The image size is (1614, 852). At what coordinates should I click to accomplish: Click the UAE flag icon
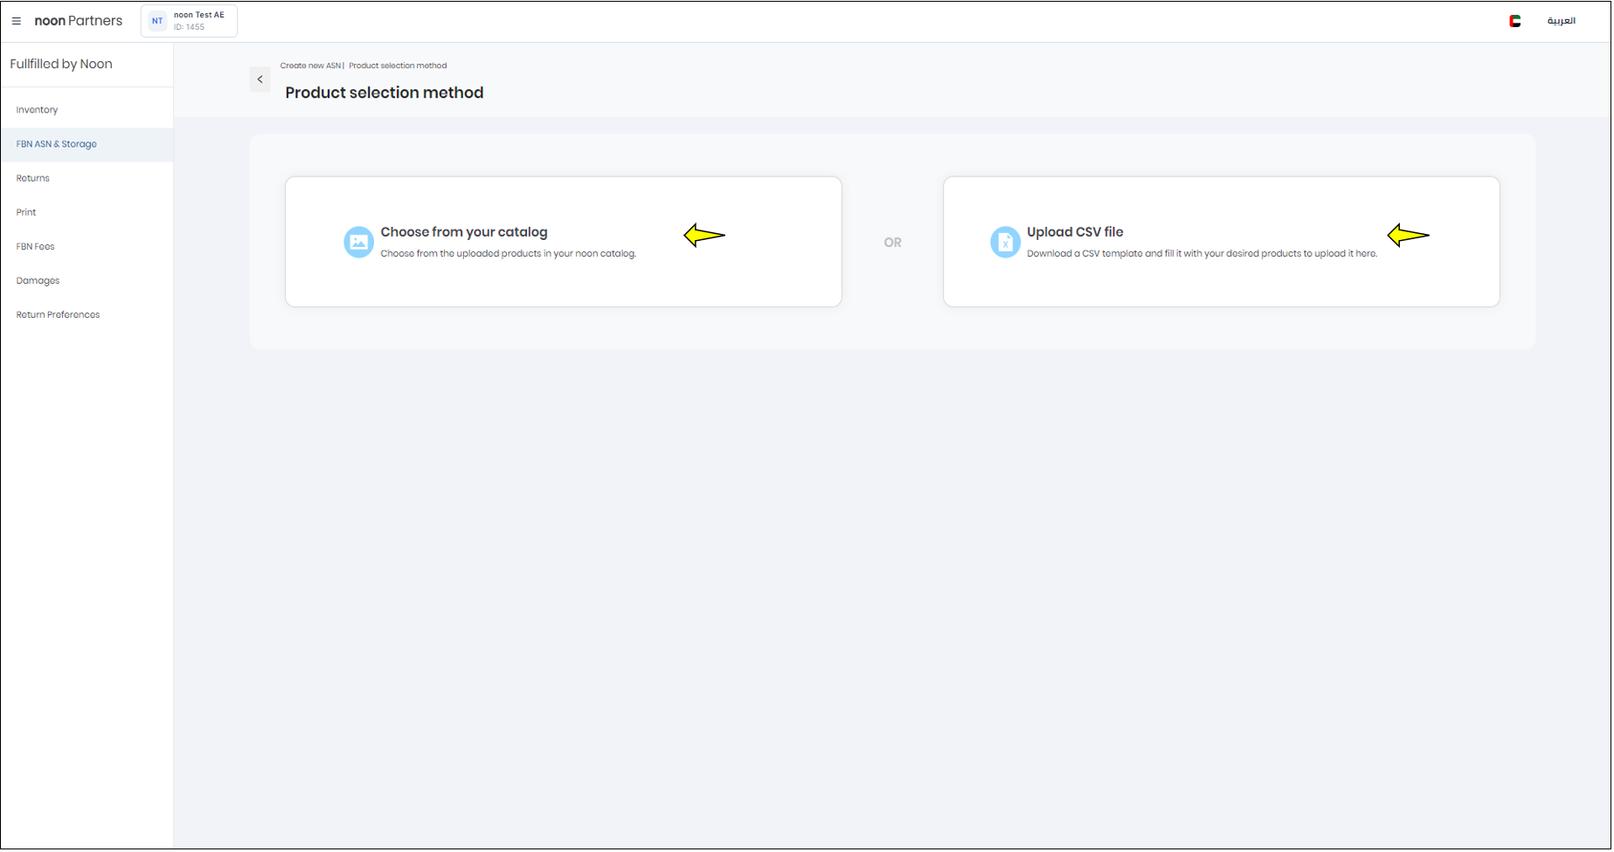1515,20
